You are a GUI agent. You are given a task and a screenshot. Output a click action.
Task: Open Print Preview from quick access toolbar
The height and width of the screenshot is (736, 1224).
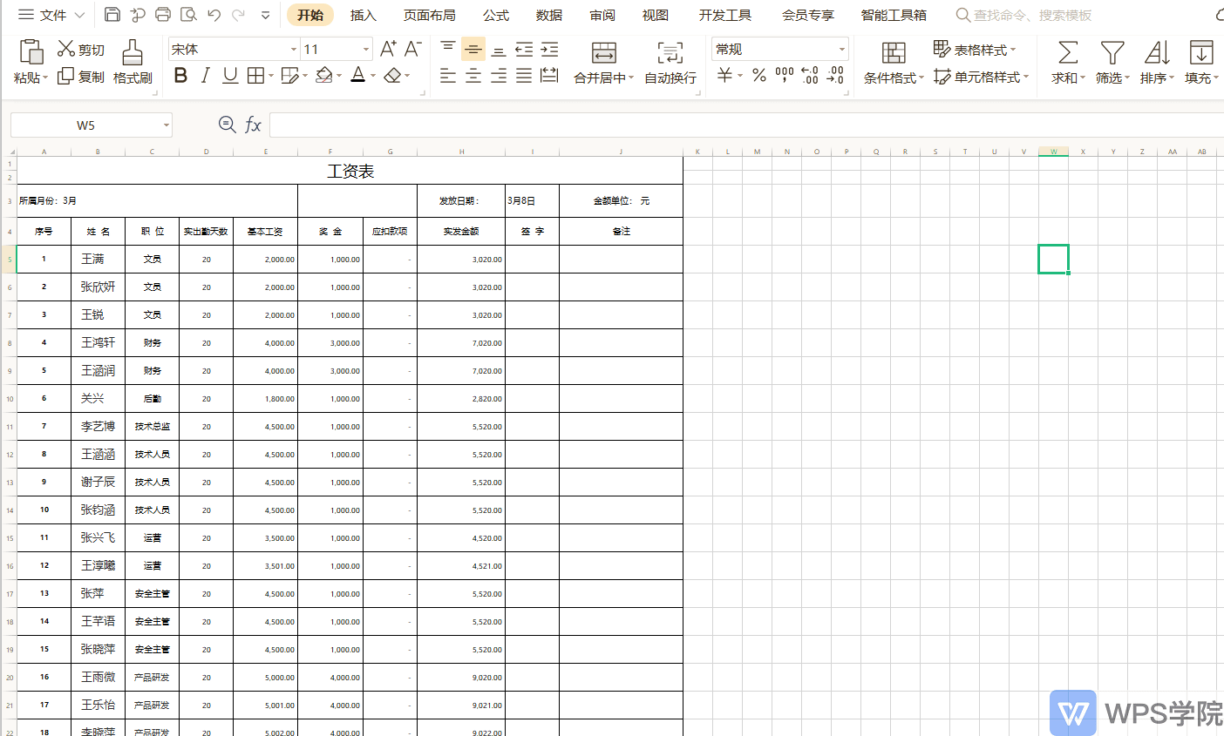pyautogui.click(x=188, y=15)
